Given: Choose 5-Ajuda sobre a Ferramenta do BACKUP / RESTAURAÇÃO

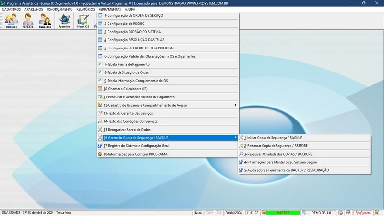Looking at the screenshot, I should pos(304,170).
